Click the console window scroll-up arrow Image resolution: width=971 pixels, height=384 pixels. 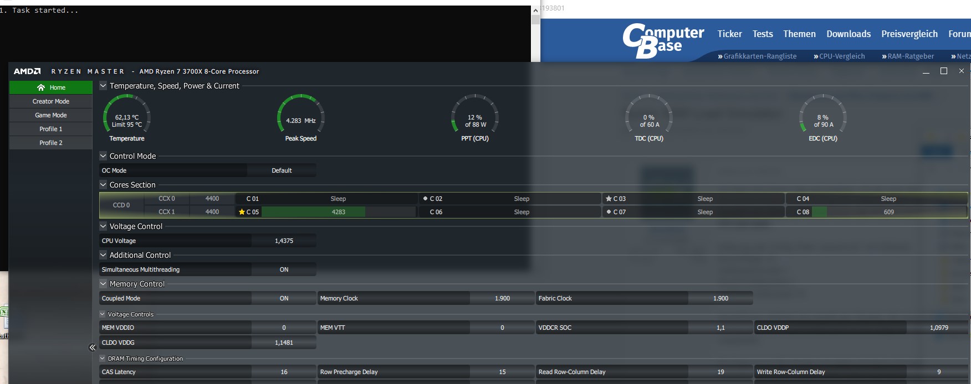pyautogui.click(x=535, y=11)
